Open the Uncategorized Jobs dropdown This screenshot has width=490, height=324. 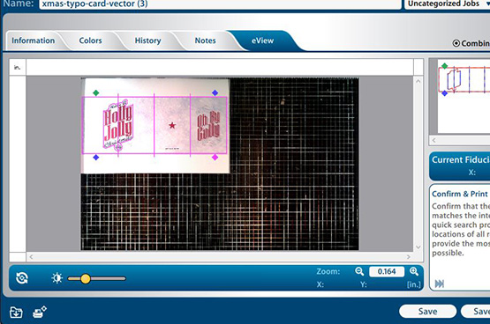tap(448, 4)
